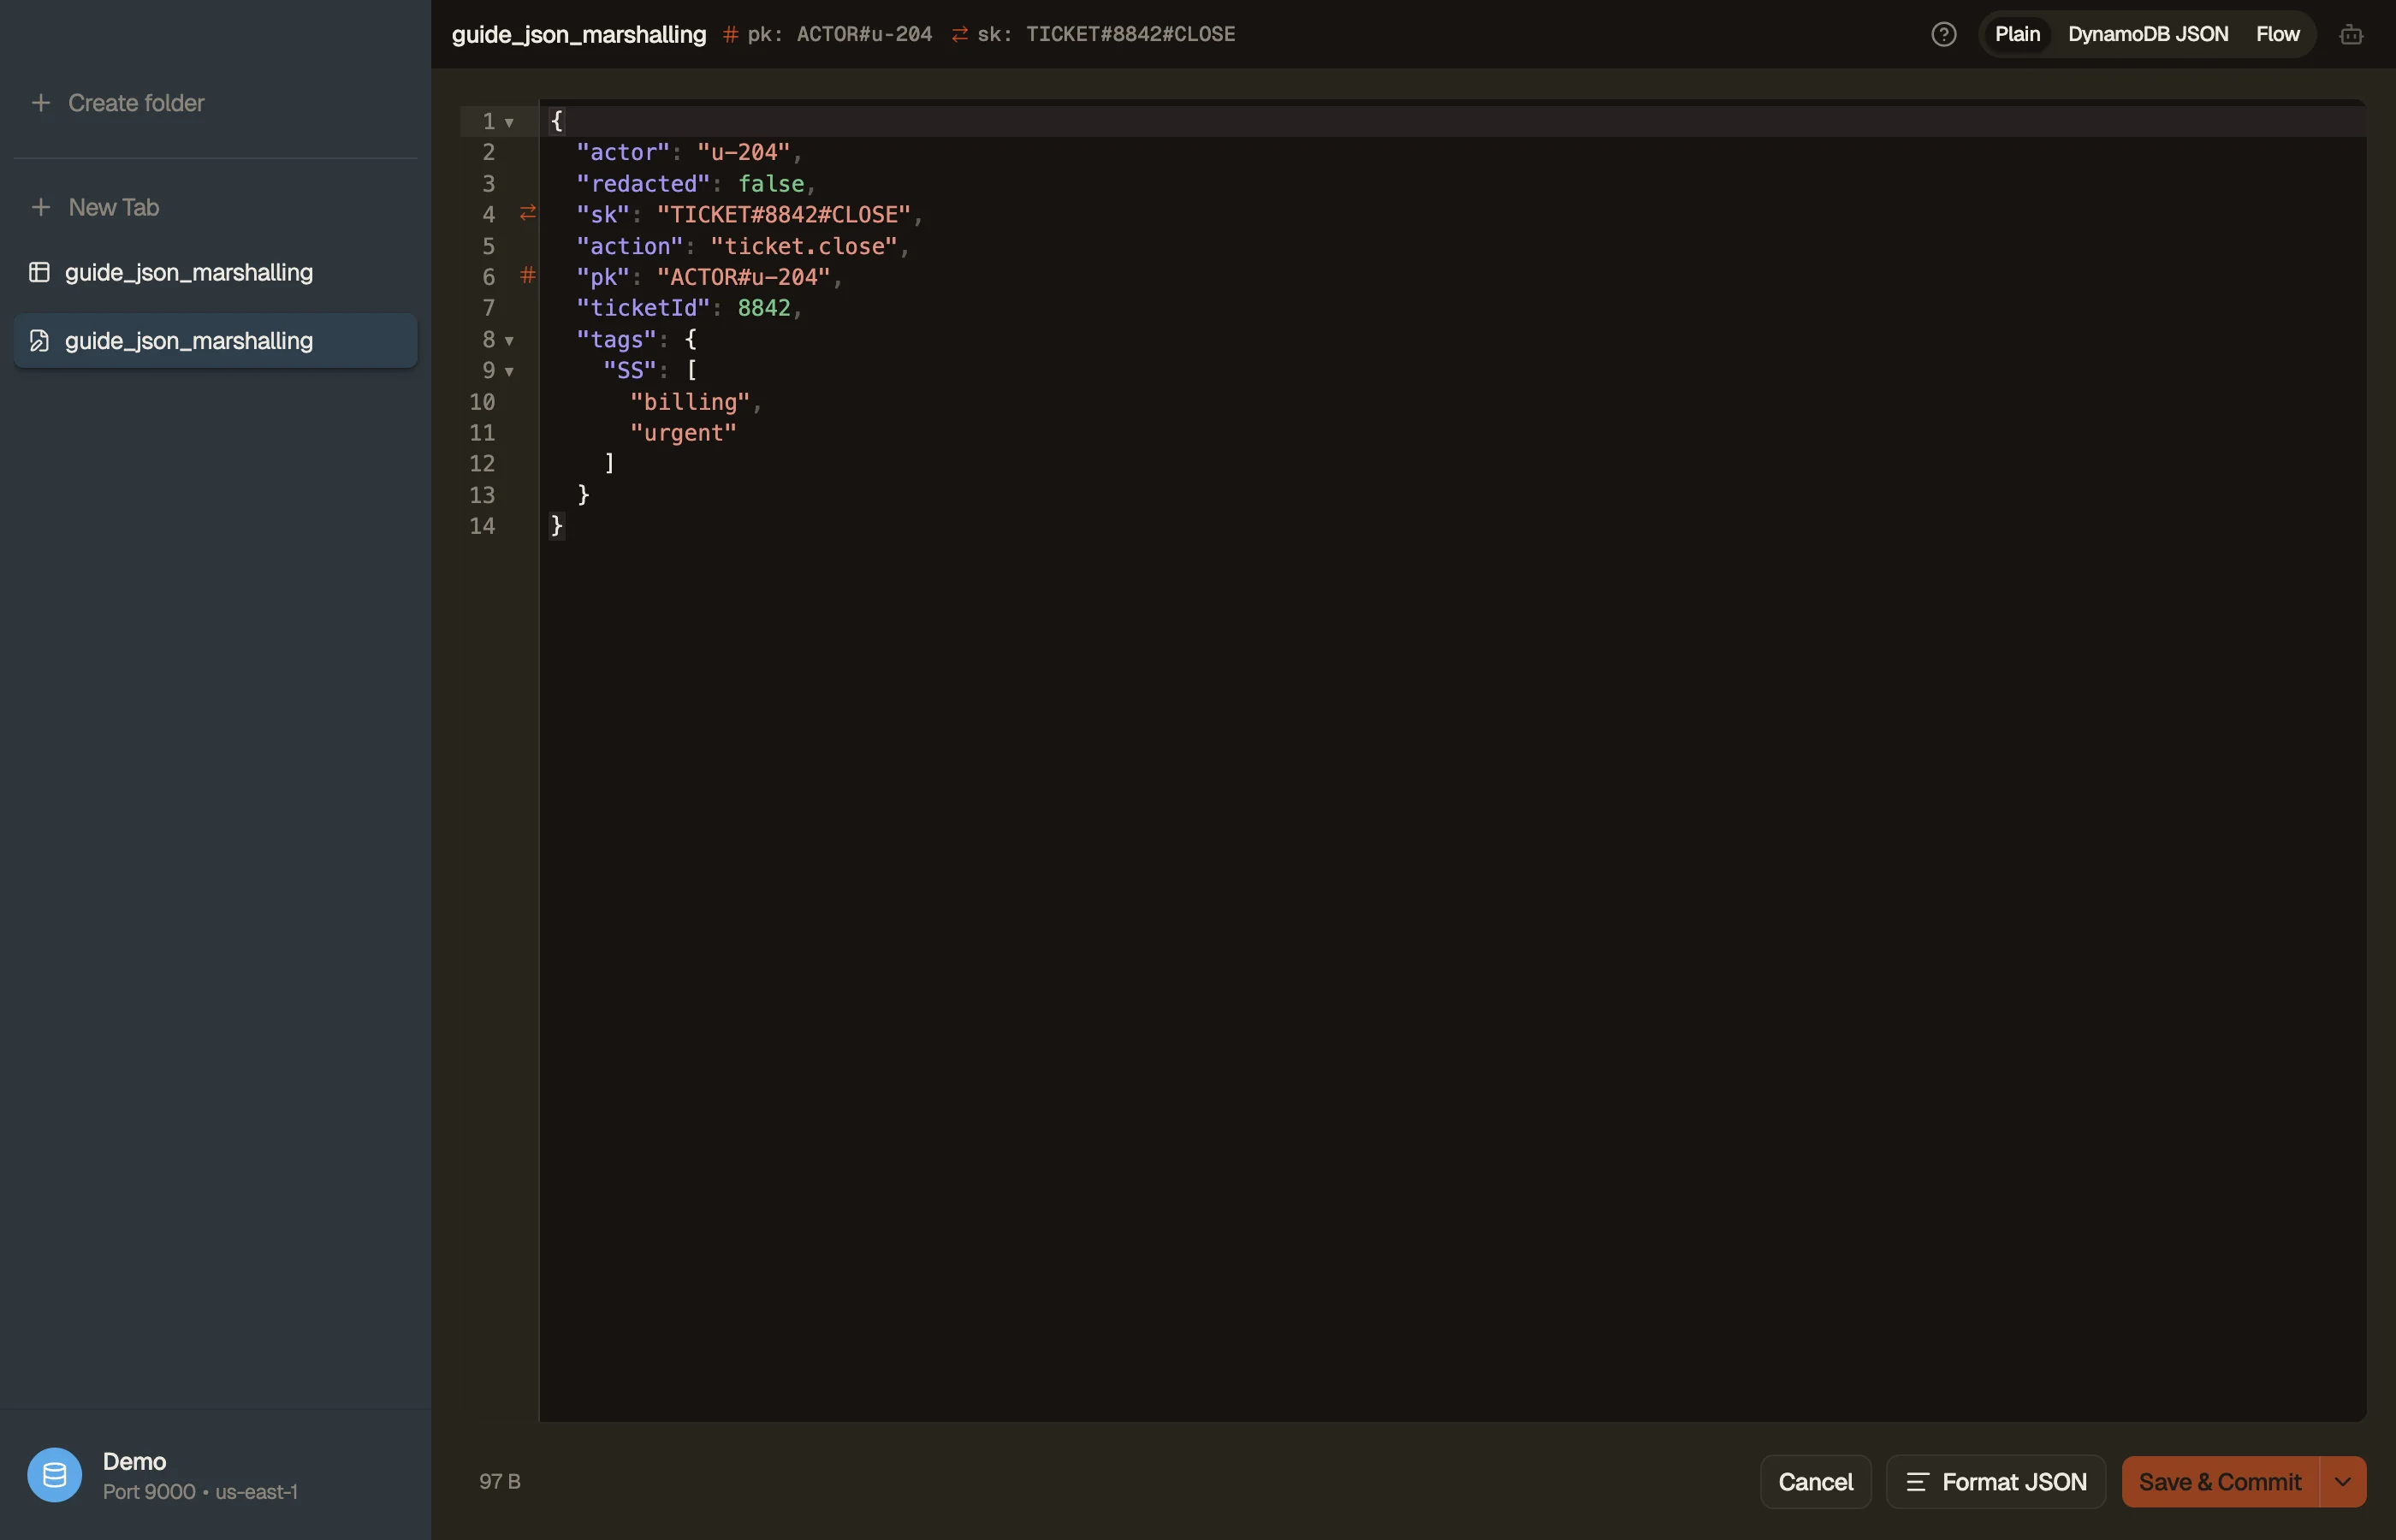Click the sort key arrows icon in header
This screenshot has width=2396, height=1540.
(x=959, y=34)
